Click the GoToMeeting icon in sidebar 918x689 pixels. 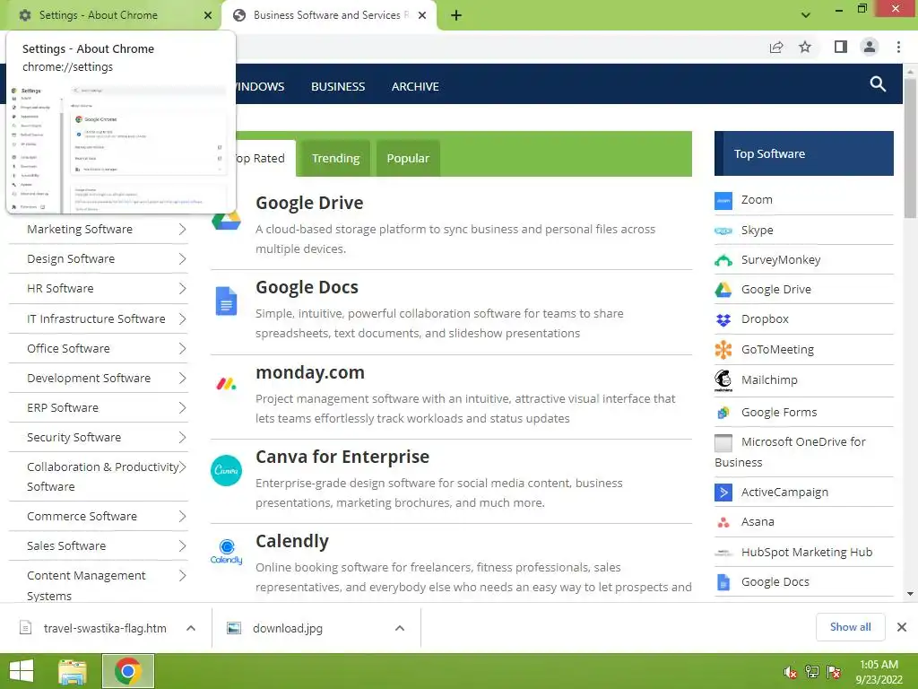723,350
